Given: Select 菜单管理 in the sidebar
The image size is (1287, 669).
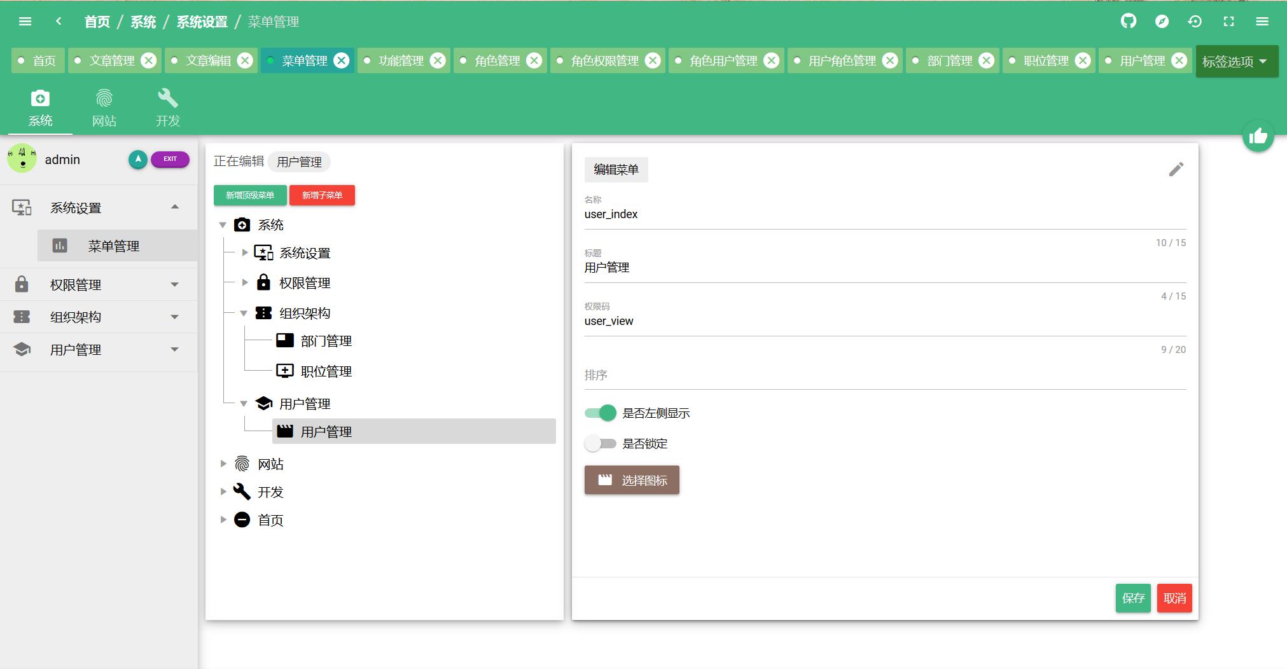Looking at the screenshot, I should 117,245.
